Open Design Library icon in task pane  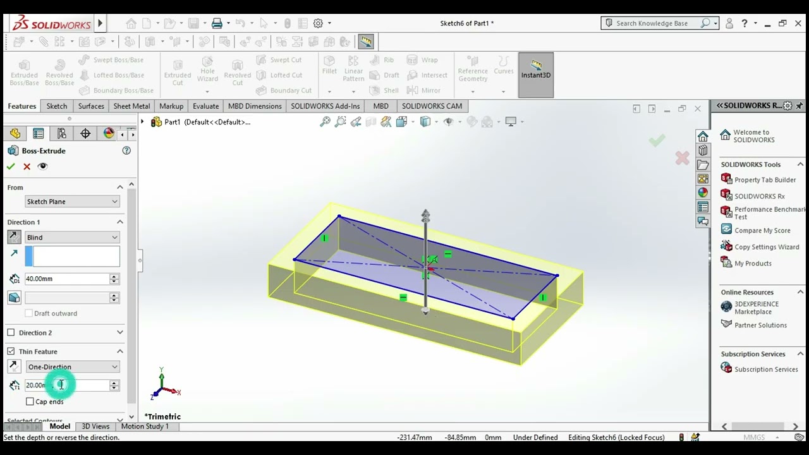pos(703,150)
